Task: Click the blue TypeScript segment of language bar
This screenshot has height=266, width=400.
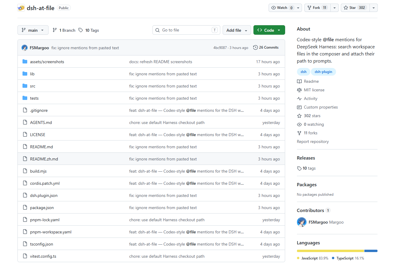Action: pos(371,251)
